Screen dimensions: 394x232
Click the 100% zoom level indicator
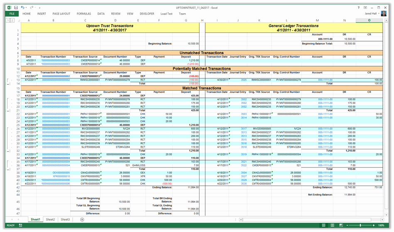(x=381, y=225)
